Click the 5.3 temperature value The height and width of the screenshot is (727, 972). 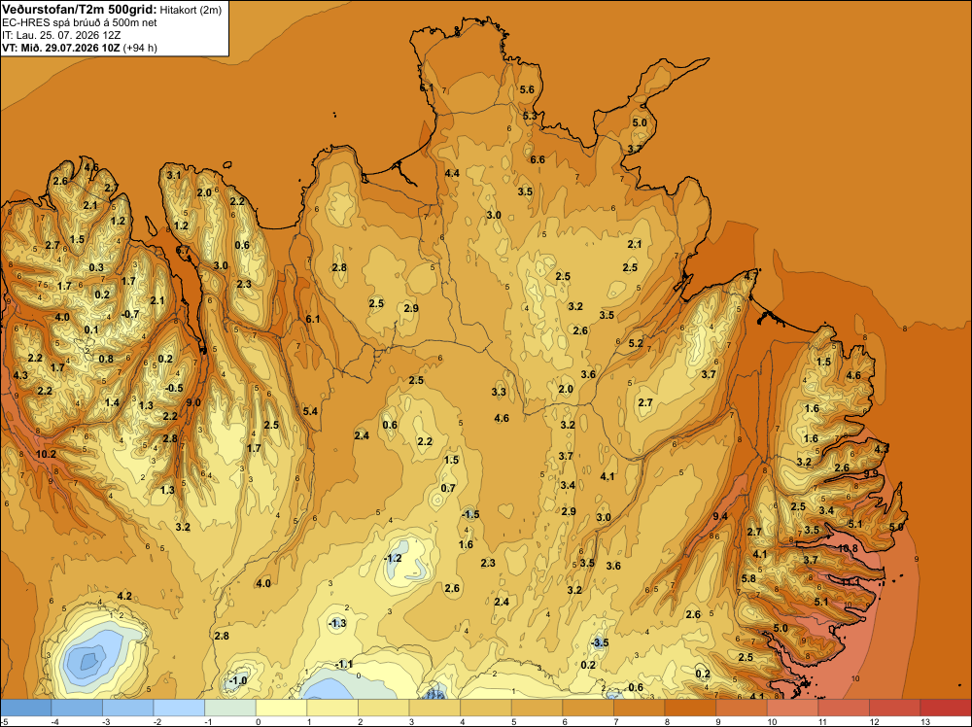pyautogui.click(x=530, y=116)
